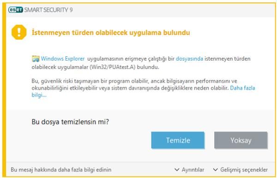Expand the Ayrıntılar details section
The image size is (277, 178).
point(189,170)
